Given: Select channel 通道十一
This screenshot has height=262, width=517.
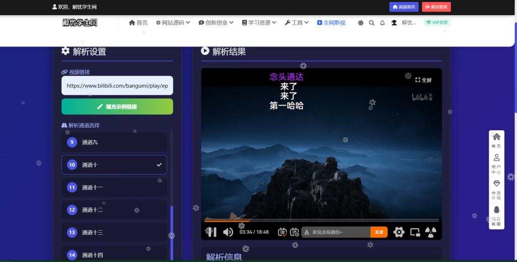Looking at the screenshot, I should point(114,187).
